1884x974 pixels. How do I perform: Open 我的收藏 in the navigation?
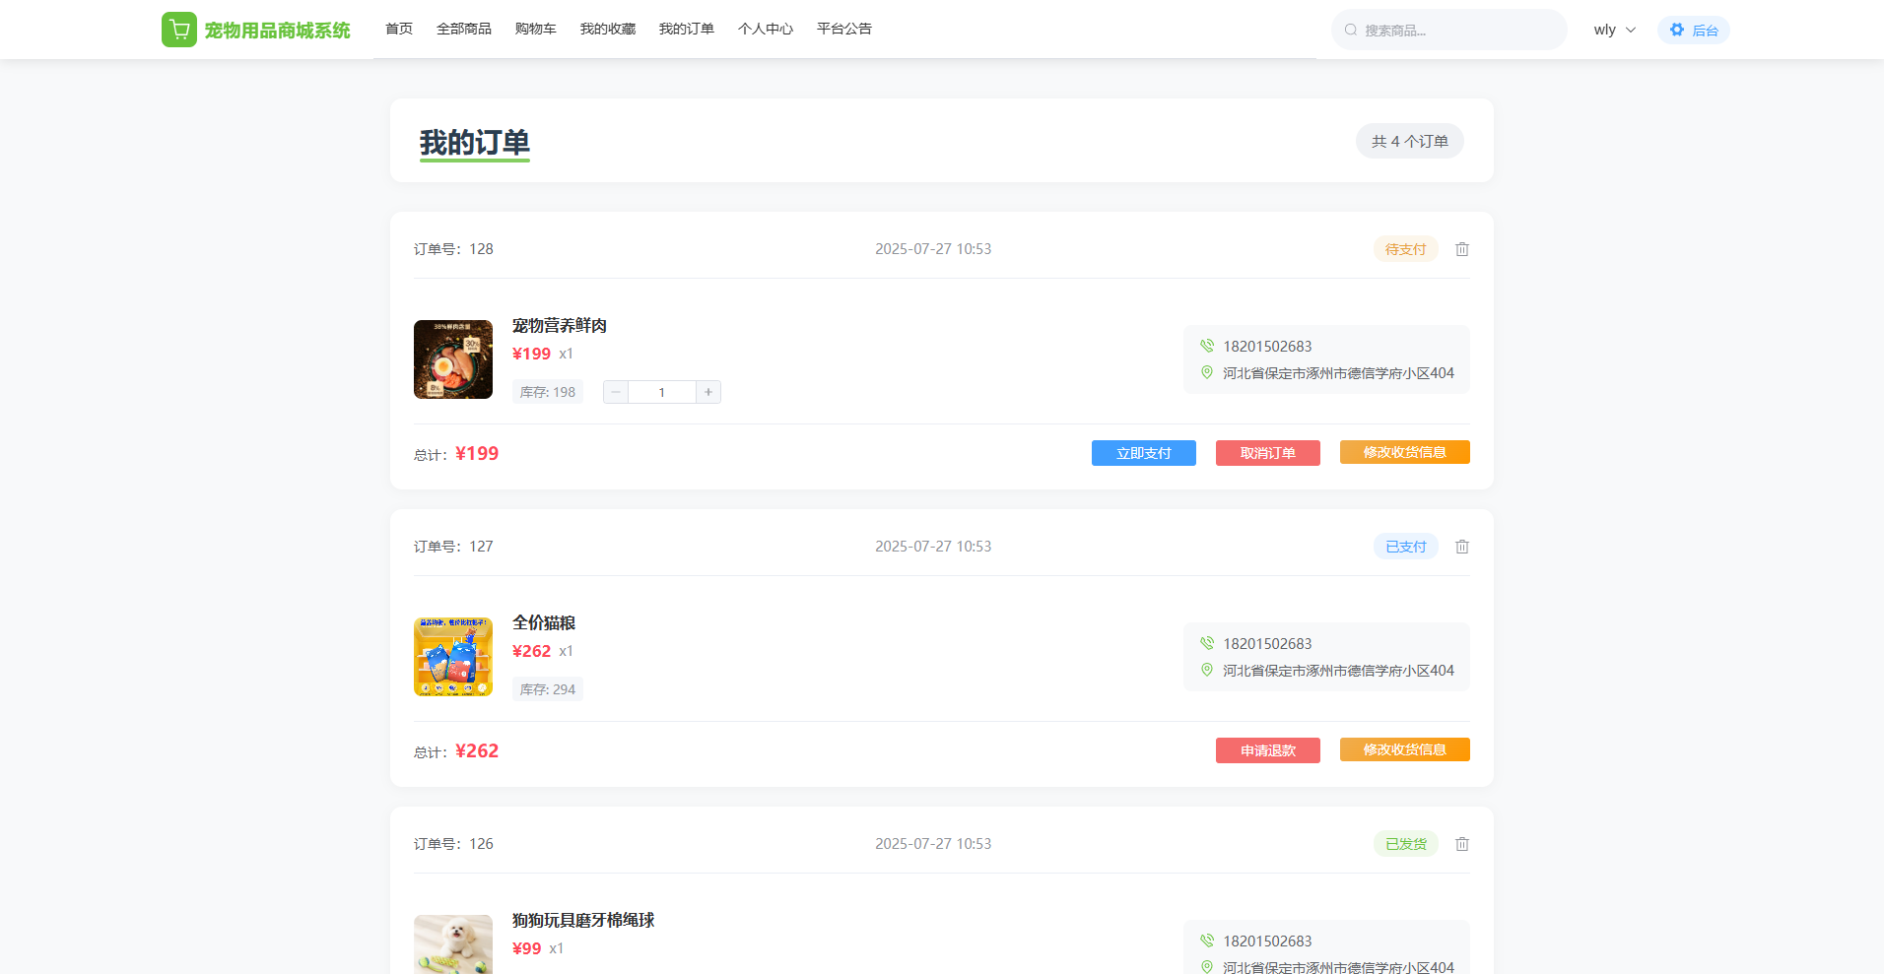pos(608,29)
